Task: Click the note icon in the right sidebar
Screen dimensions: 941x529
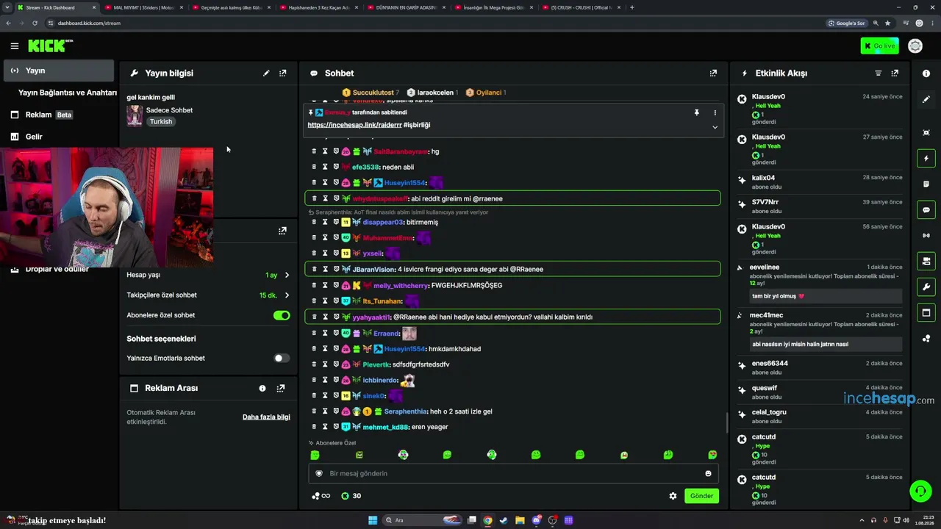Action: tap(926, 184)
